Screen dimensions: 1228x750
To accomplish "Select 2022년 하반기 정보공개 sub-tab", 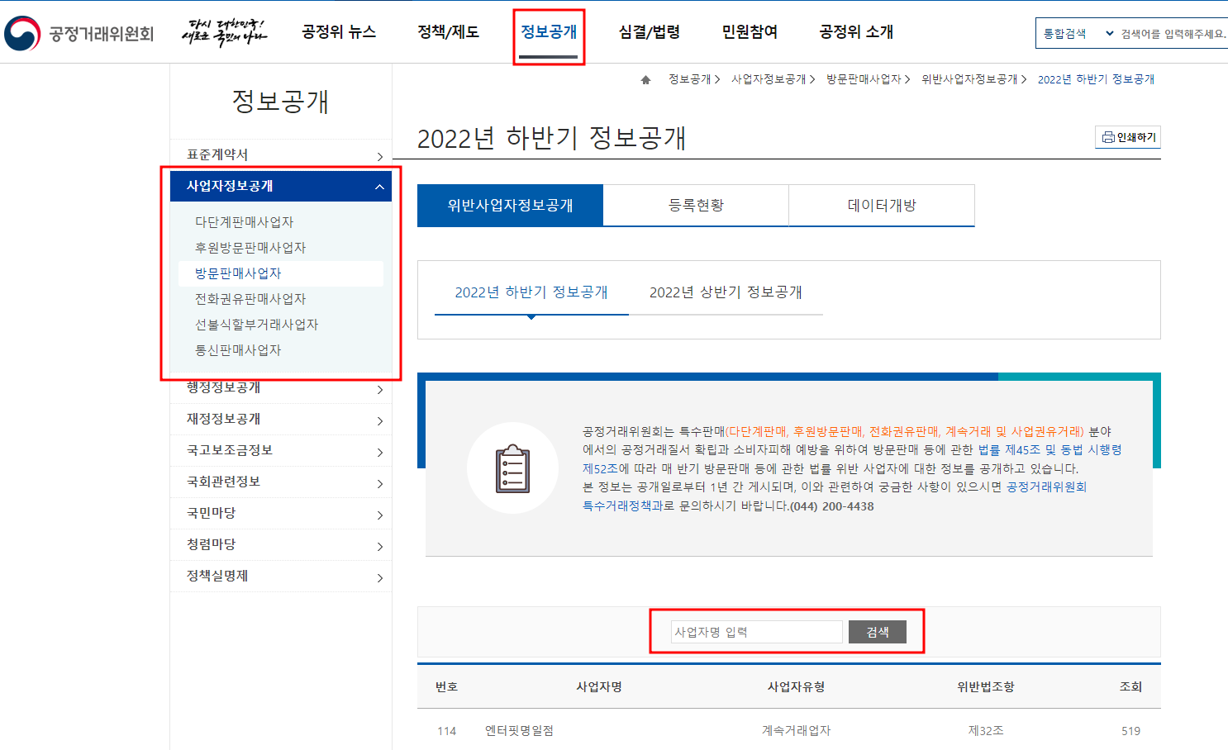I will pyautogui.click(x=531, y=292).
